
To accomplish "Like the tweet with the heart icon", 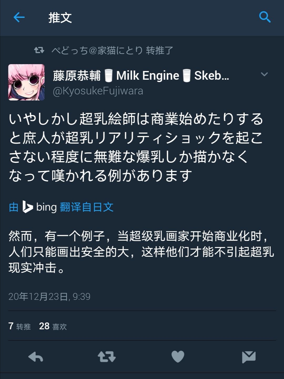I will 178,357.
